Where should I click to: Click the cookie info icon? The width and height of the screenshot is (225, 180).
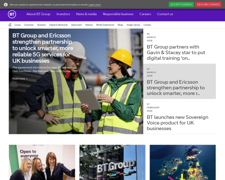click(6, 4)
